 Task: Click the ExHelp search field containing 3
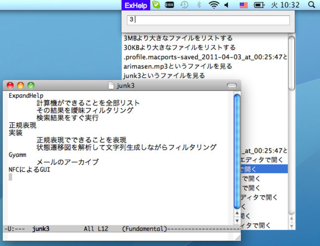[x=208, y=20]
